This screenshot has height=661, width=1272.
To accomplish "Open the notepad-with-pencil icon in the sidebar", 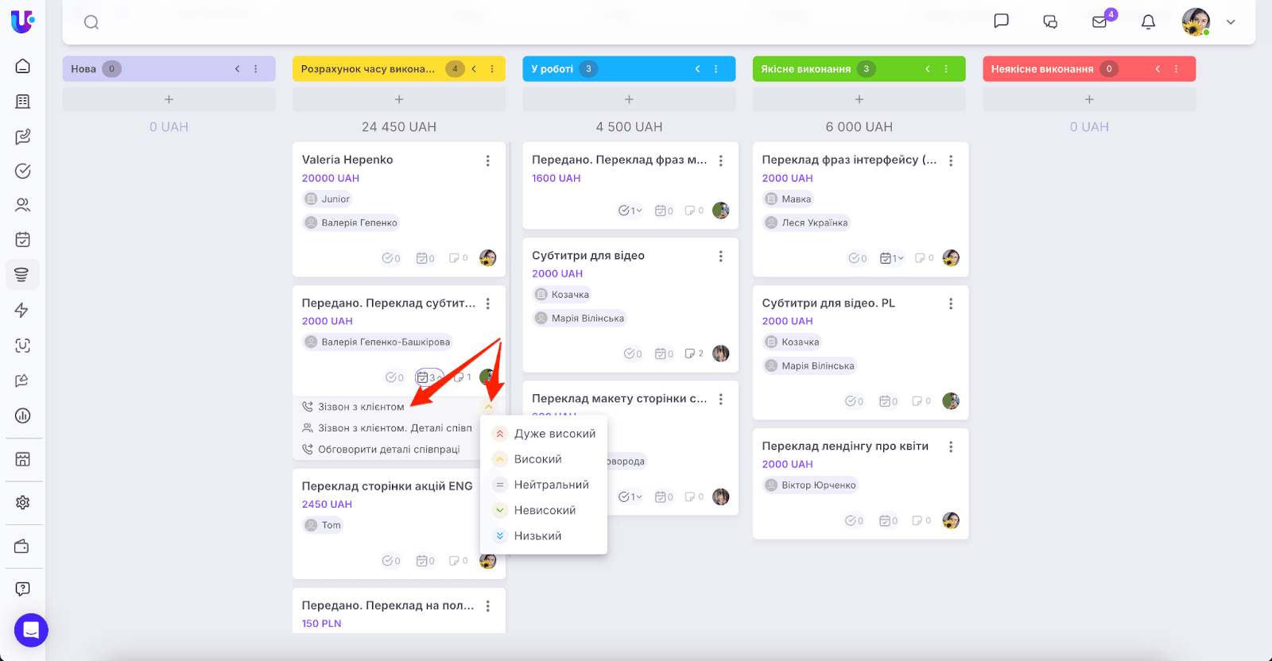I will [x=23, y=136].
